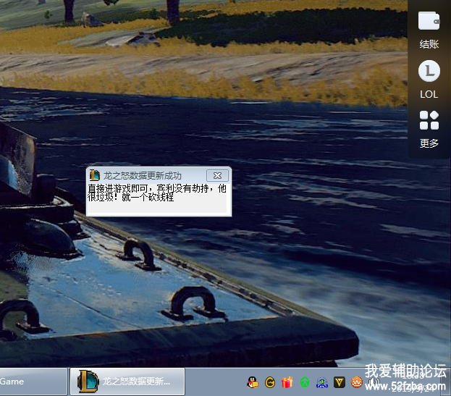This screenshot has width=451, height=396.
Task: Open the red gift box tray icon
Action: point(287,382)
